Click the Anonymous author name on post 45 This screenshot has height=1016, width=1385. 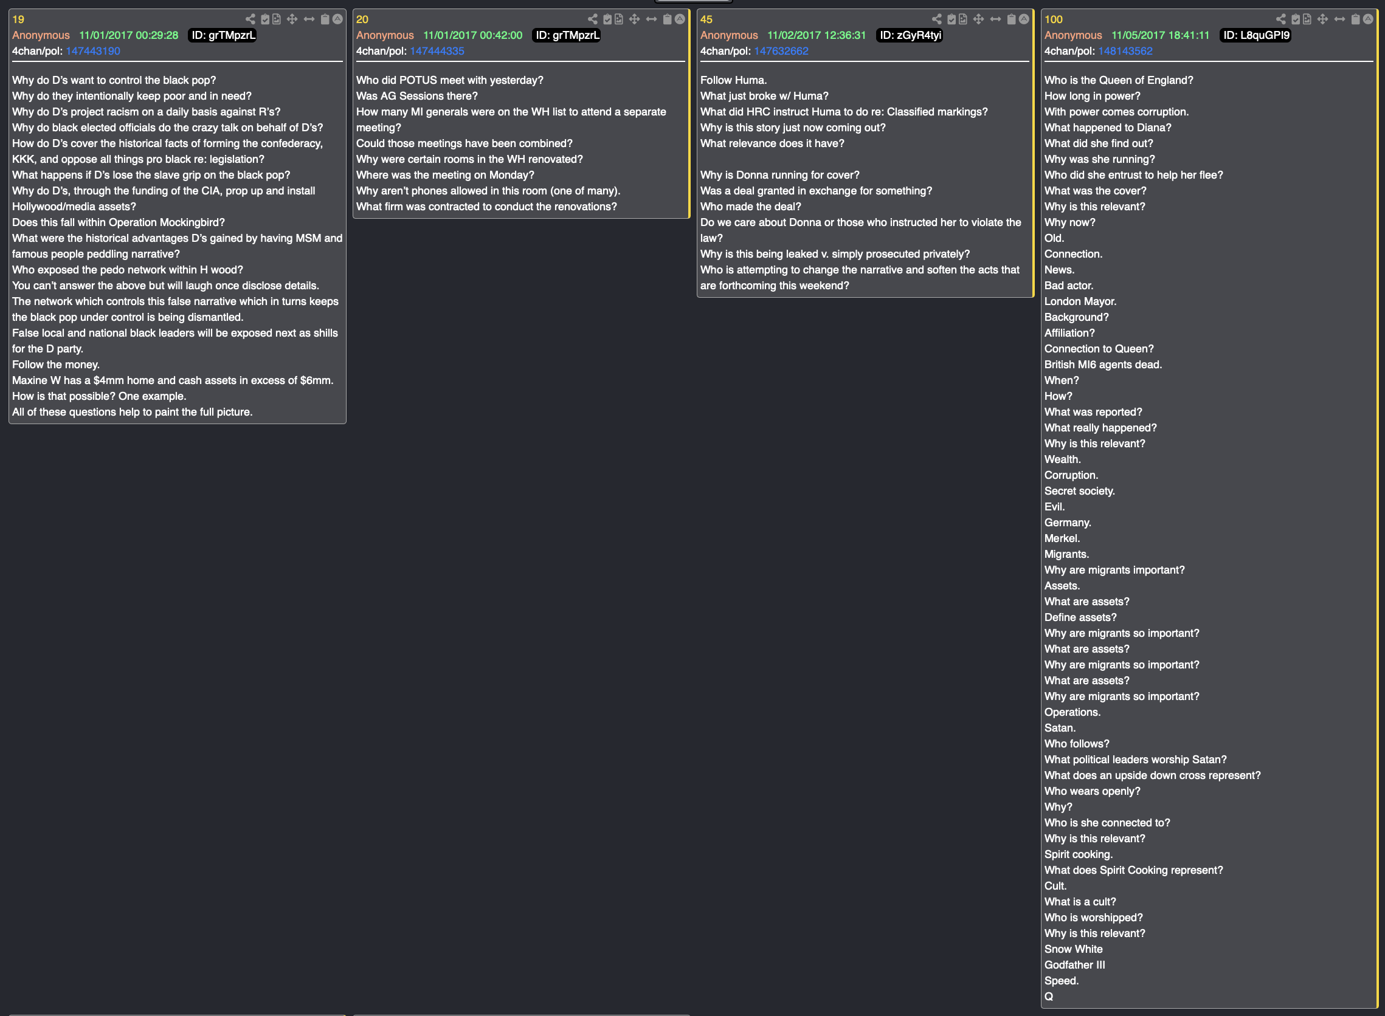[728, 35]
